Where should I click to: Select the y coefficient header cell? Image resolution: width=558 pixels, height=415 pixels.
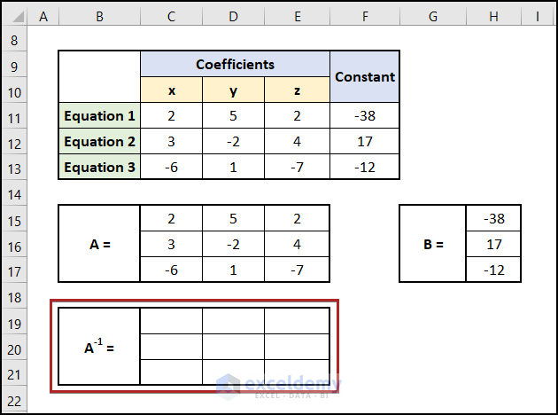233,90
